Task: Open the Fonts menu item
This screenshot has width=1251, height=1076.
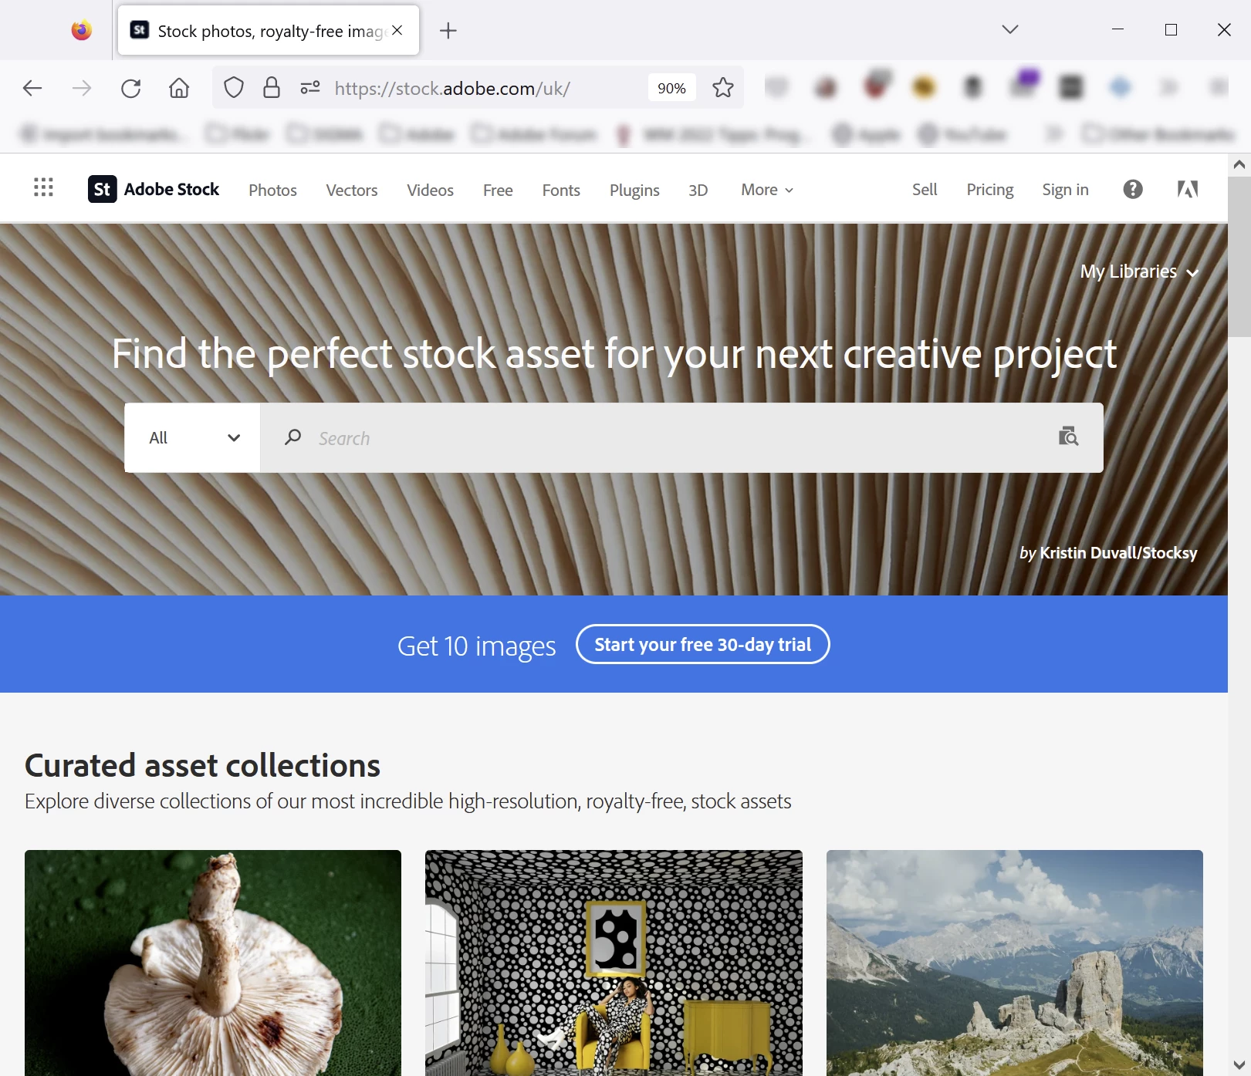Action: click(561, 190)
